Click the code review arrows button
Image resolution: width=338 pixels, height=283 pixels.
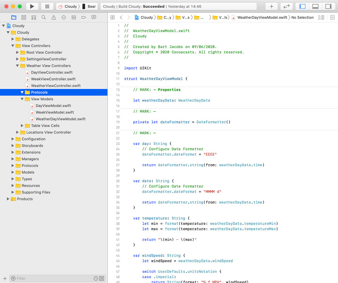[x=287, y=6]
